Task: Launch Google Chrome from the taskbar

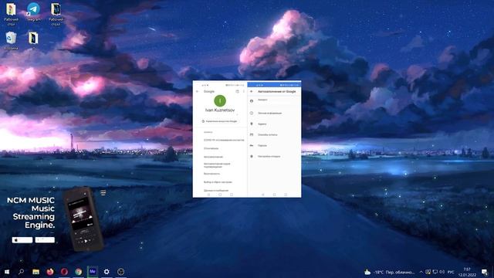Action: point(79,272)
